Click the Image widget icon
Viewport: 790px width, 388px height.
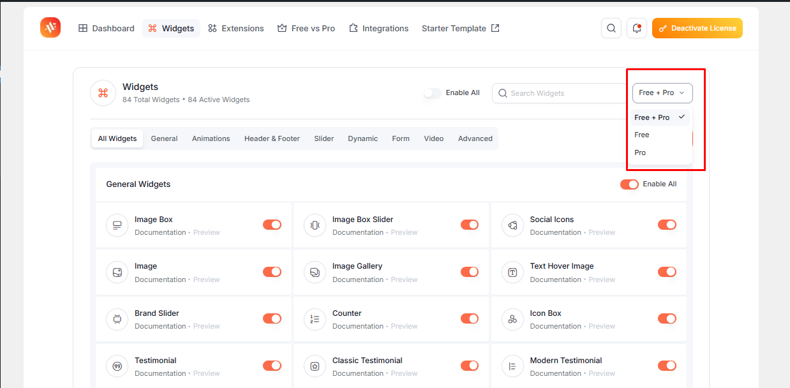pos(117,272)
